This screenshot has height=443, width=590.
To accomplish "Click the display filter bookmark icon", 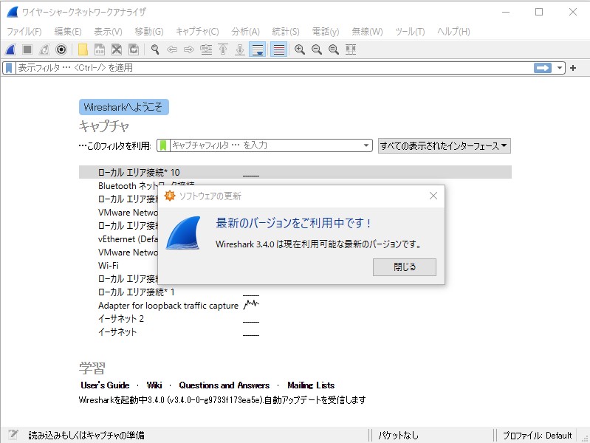I will (x=9, y=68).
